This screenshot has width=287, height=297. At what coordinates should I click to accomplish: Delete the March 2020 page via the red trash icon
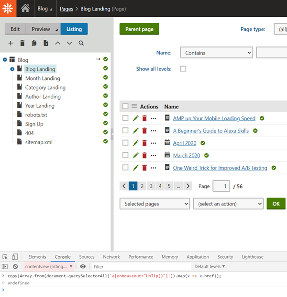144,155
